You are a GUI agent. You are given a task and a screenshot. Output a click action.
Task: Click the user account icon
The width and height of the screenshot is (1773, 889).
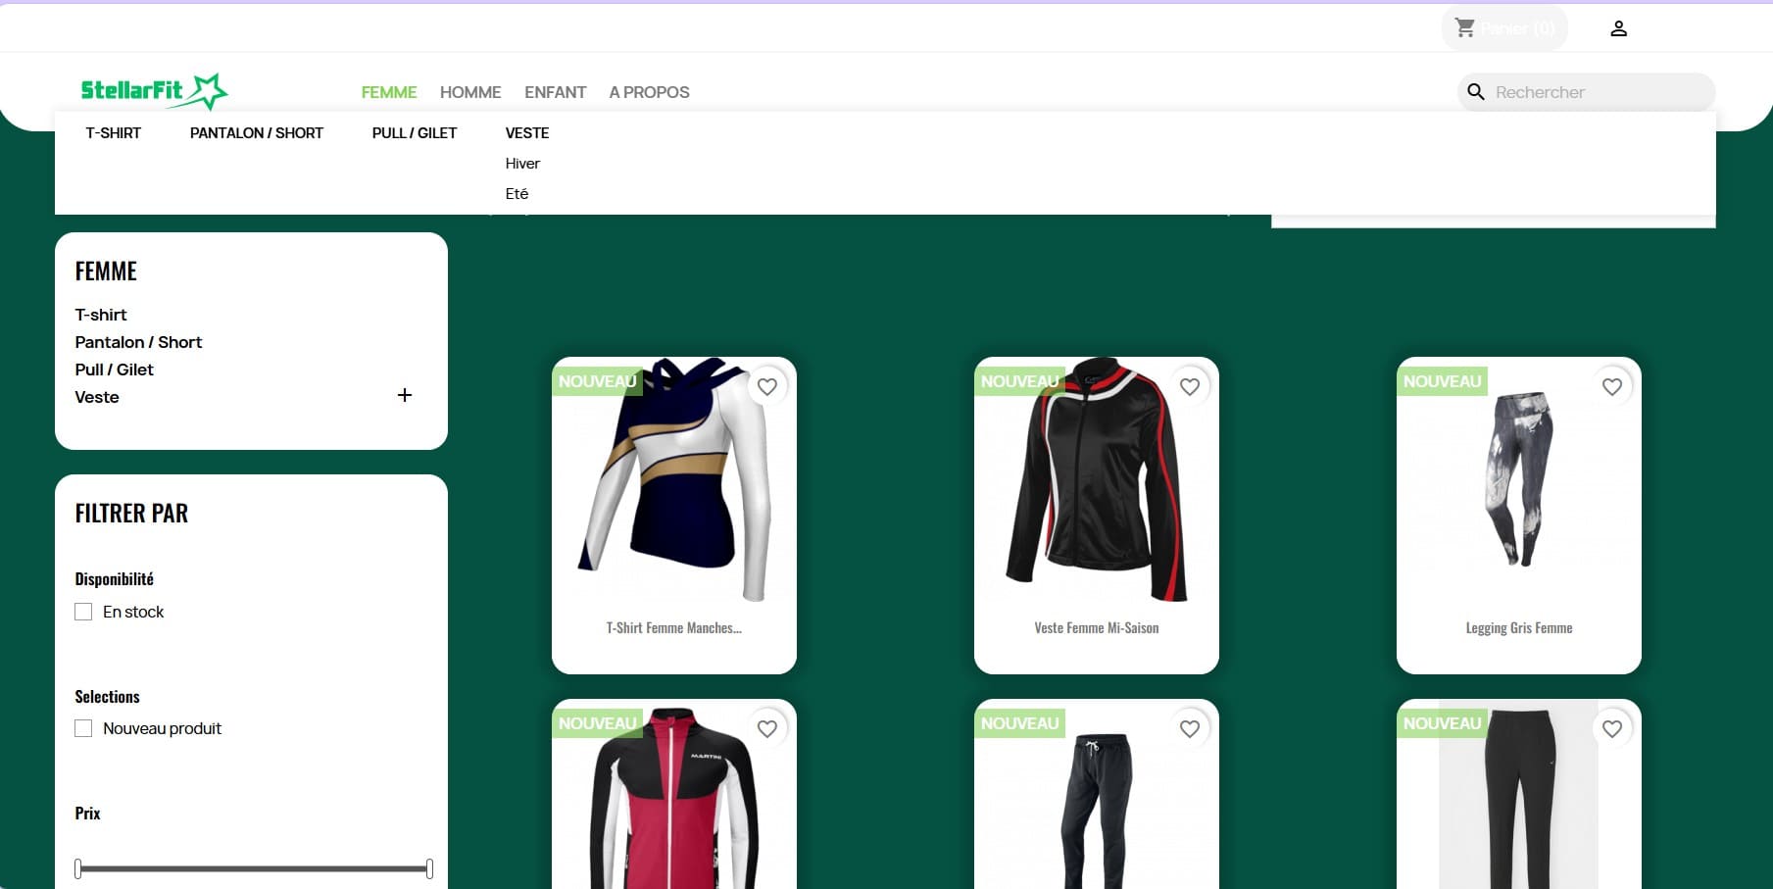(1618, 28)
